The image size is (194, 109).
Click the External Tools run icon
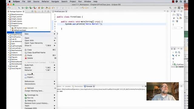coord(34,8)
